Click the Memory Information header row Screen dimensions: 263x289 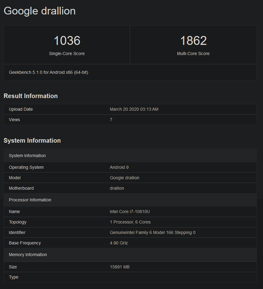tap(130, 255)
